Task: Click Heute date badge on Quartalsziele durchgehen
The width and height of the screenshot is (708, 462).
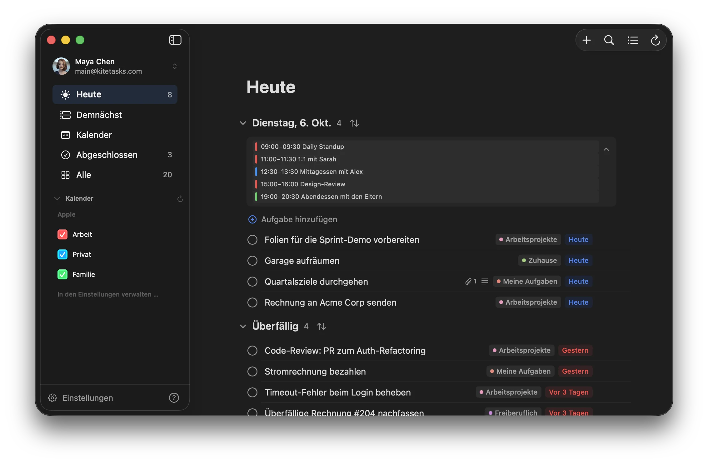Action: (x=578, y=281)
